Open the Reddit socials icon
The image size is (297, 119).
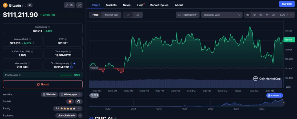tap(70, 101)
